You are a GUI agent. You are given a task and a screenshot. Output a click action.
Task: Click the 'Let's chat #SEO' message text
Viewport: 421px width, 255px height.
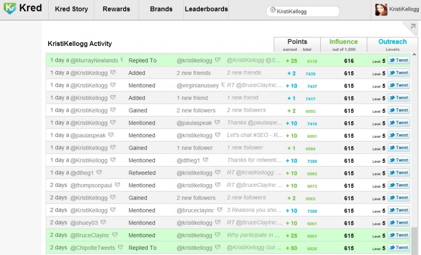coord(254,135)
